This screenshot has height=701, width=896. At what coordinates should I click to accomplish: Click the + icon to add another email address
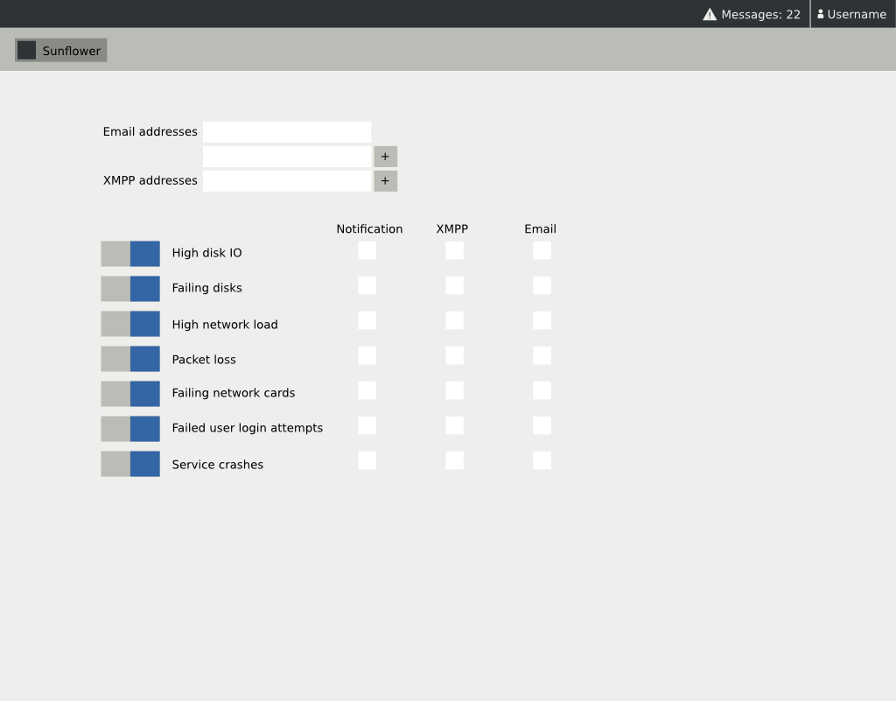tap(385, 156)
